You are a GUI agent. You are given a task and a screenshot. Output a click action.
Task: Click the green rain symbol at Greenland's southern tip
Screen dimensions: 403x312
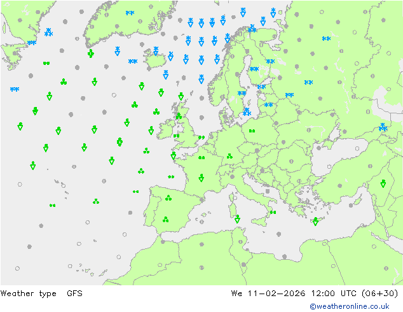(91, 53)
